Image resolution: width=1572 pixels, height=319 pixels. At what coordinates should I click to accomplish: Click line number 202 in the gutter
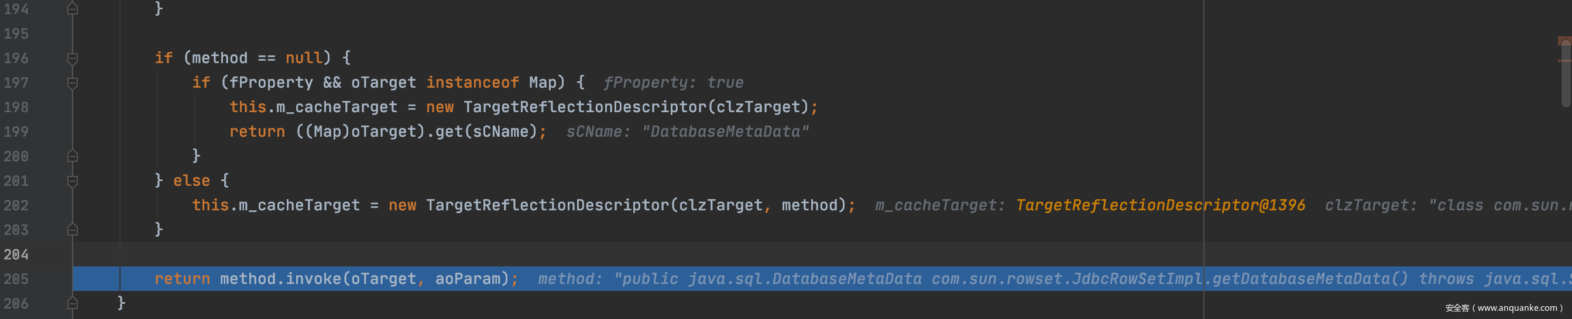[x=16, y=205]
